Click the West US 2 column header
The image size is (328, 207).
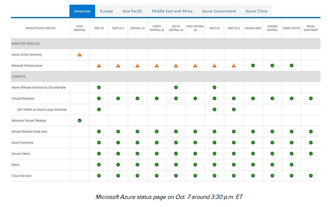pyautogui.click(x=234, y=28)
